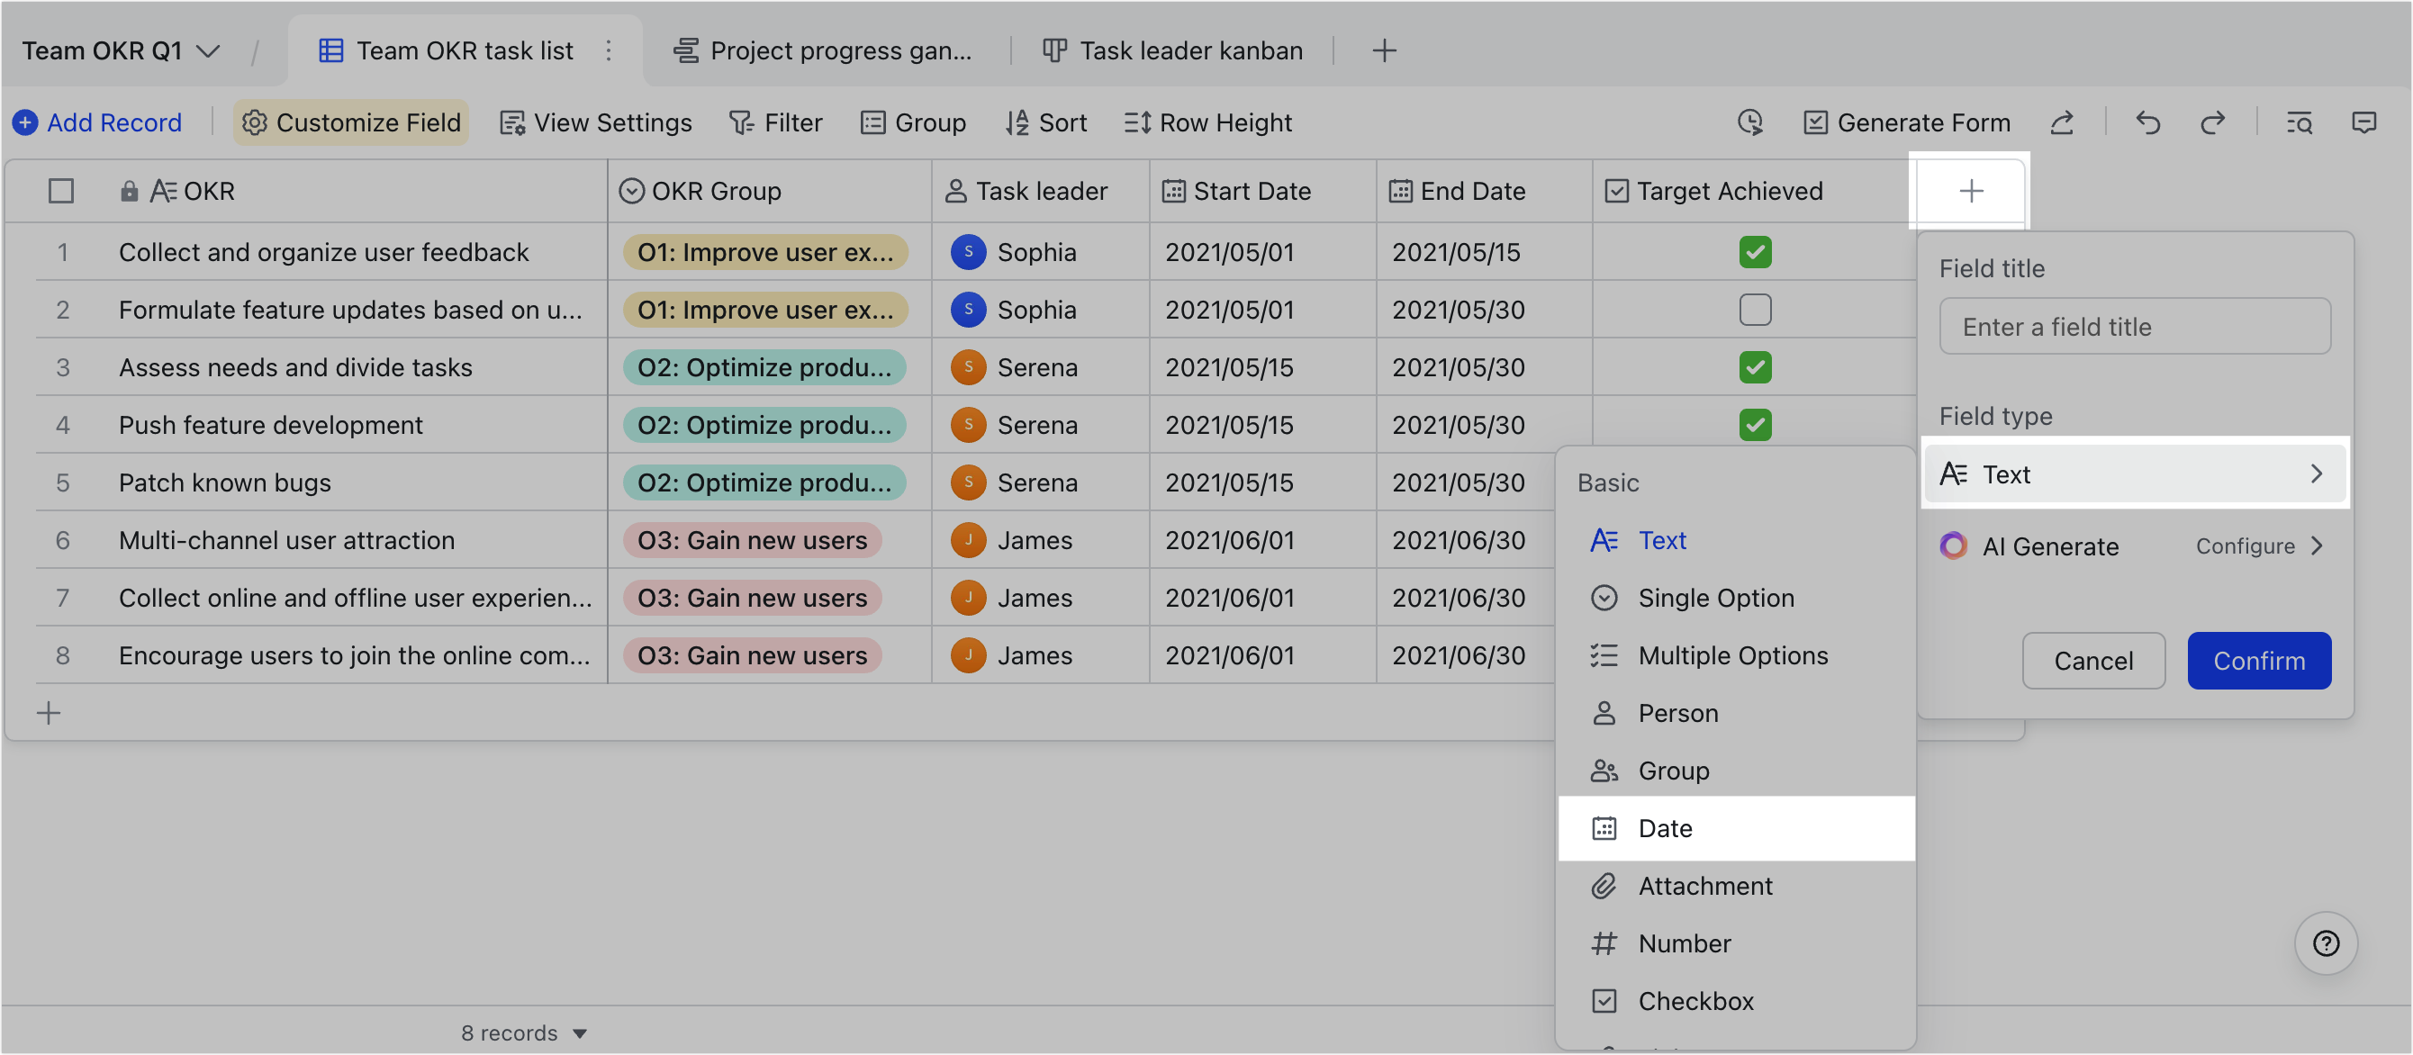Click the Enter a field title input
The image size is (2413, 1055).
2136,326
